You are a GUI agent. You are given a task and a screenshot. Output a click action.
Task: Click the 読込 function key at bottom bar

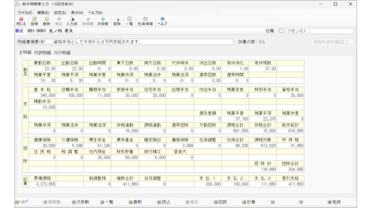163,202
